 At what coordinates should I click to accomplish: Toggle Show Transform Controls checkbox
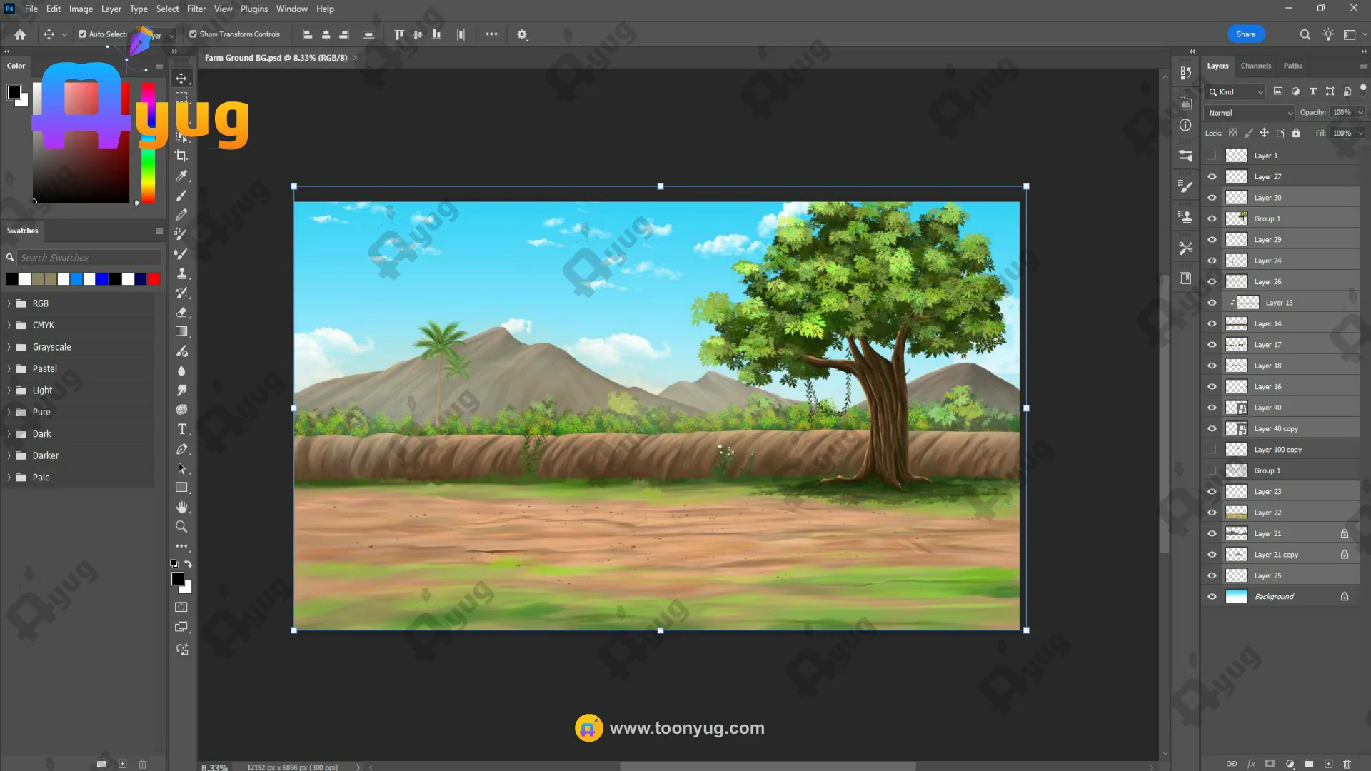click(x=193, y=34)
